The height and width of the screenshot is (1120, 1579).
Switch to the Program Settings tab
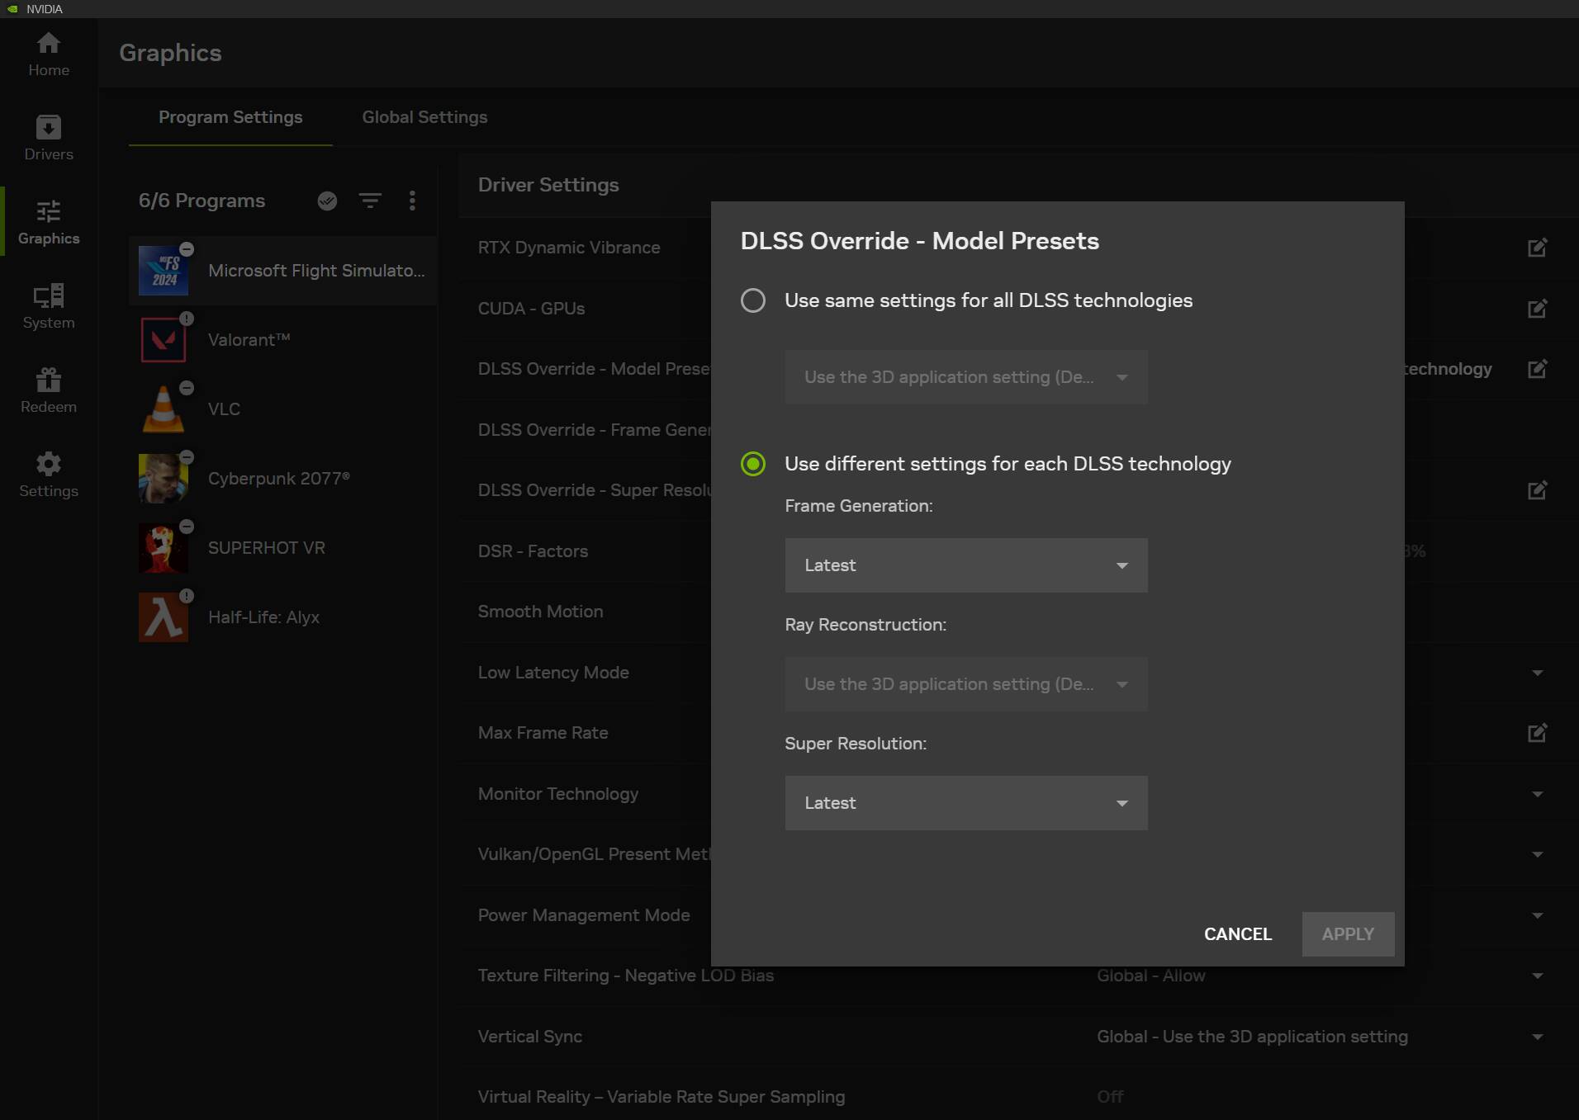230,117
